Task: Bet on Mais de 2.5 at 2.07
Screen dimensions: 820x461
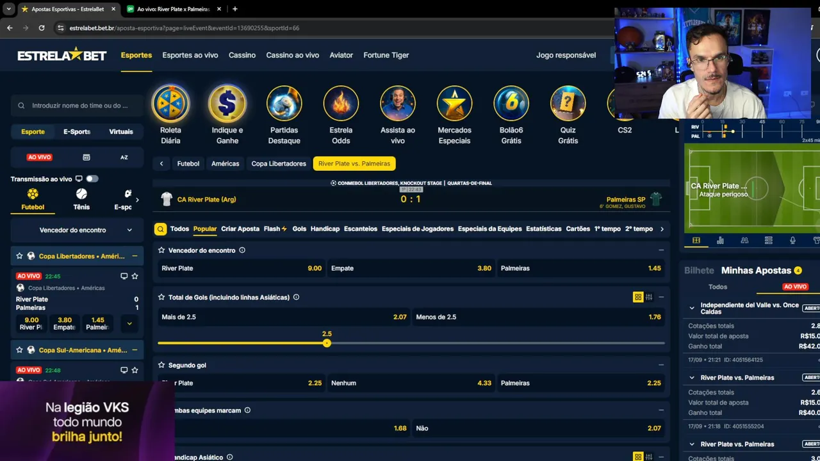Action: (284, 317)
